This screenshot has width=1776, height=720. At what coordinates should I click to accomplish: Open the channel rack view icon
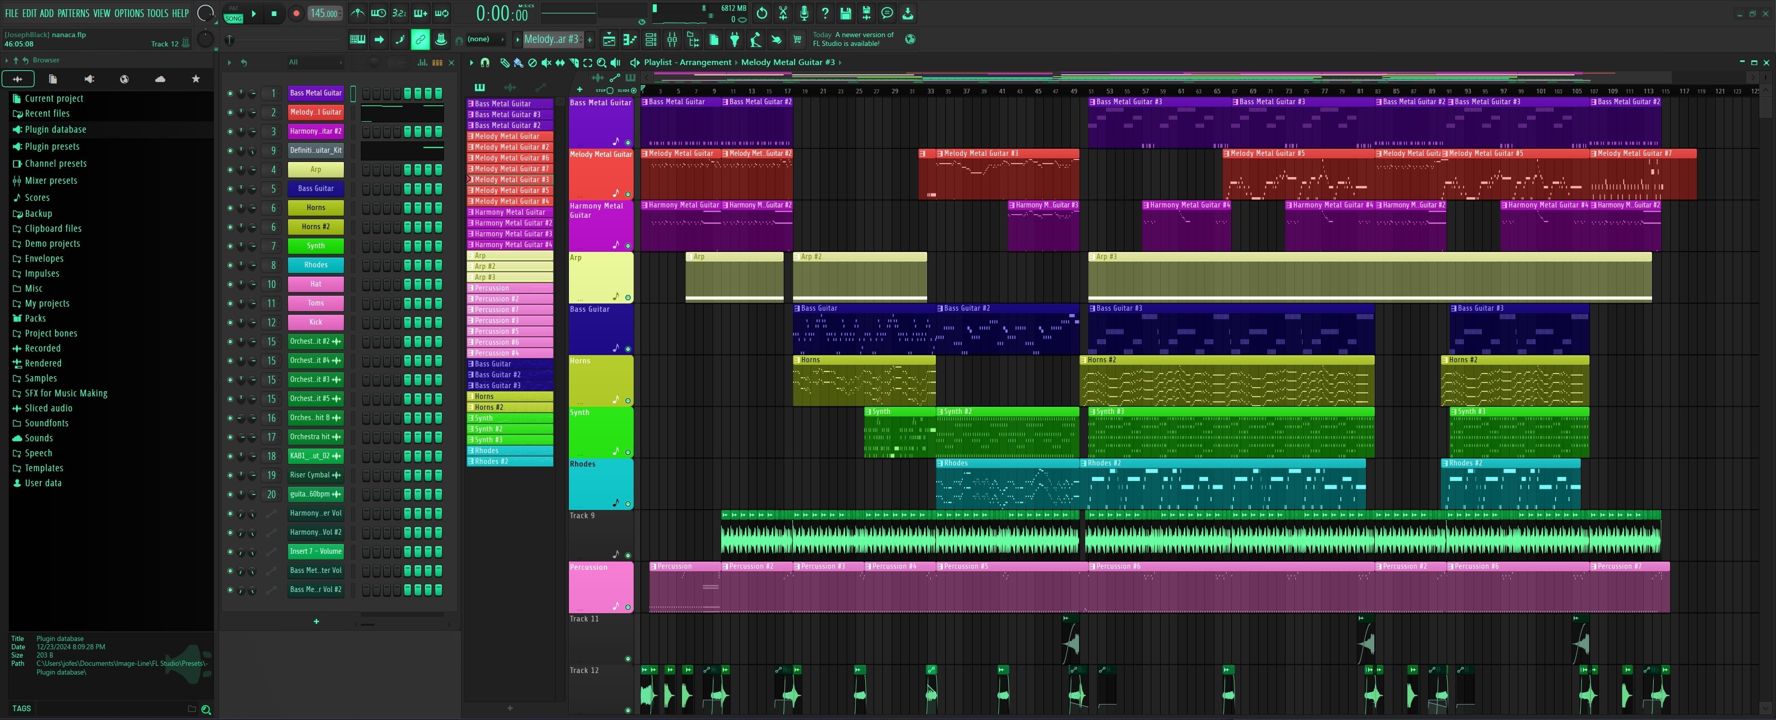tap(651, 40)
